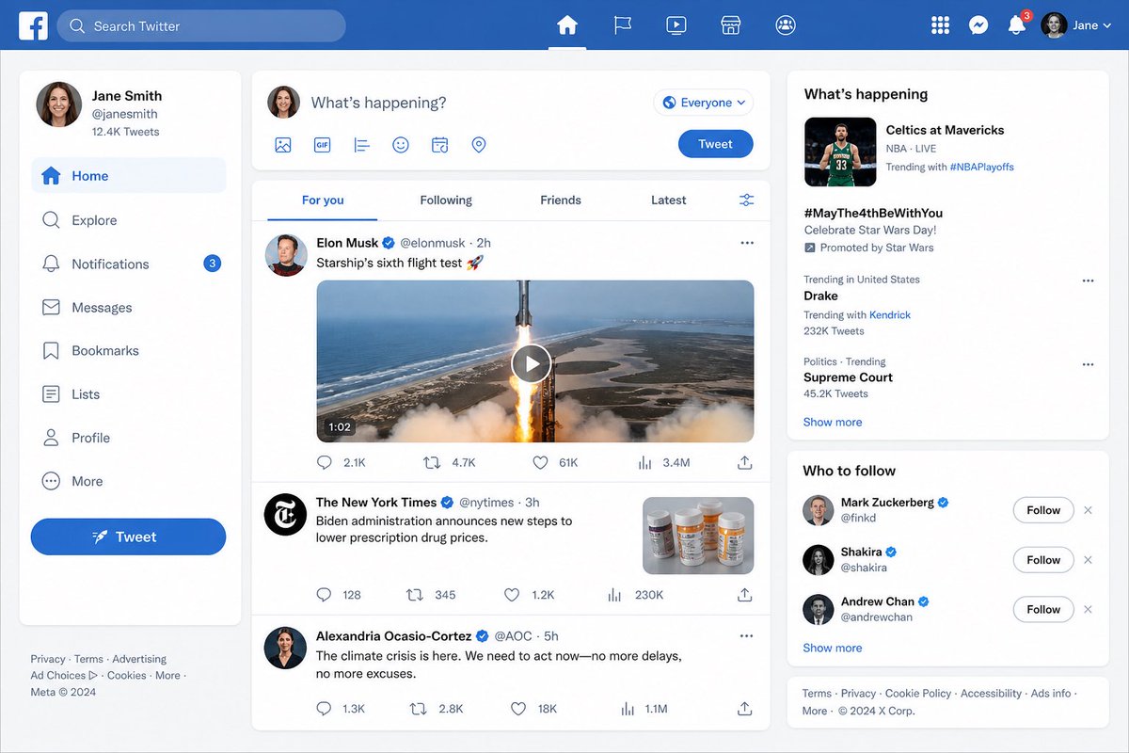Retweet Elon Musk's Starship tweet

tap(432, 462)
